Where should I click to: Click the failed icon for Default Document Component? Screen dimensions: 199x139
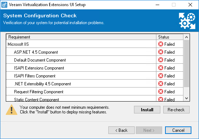click(x=161, y=60)
